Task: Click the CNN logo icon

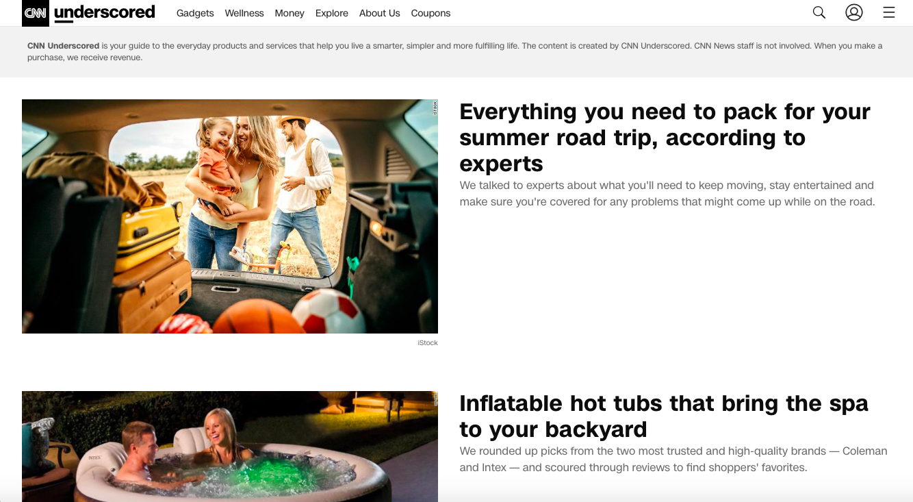Action: tap(36, 13)
